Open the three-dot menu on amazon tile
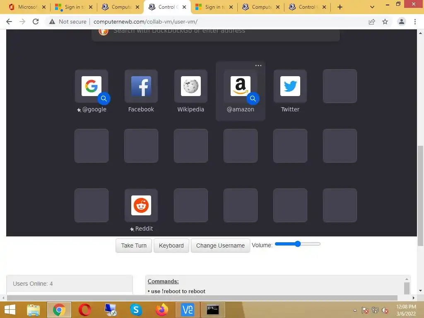The width and height of the screenshot is (424, 318). [x=258, y=65]
